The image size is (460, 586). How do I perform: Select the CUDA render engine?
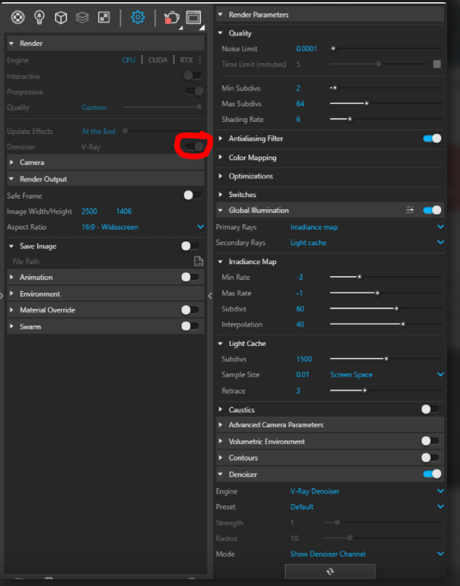pyautogui.click(x=158, y=60)
